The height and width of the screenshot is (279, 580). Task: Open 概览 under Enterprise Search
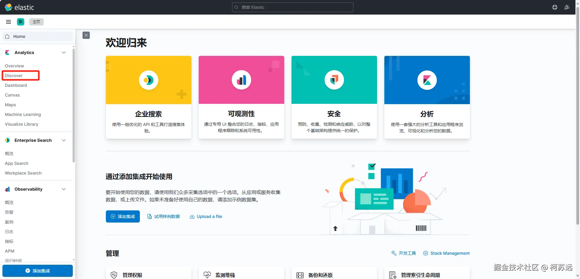9,154
